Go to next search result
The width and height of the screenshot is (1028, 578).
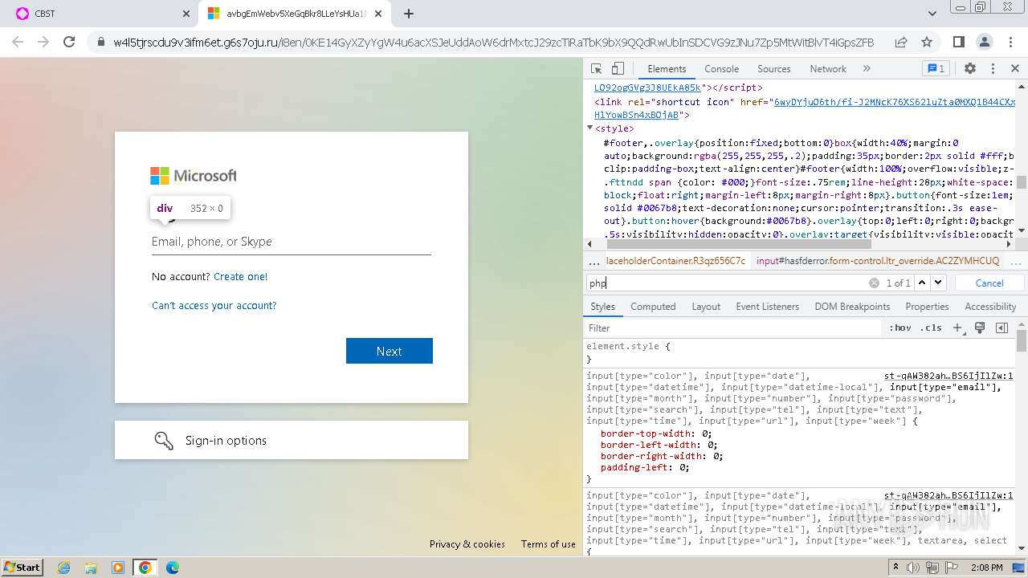[938, 283]
